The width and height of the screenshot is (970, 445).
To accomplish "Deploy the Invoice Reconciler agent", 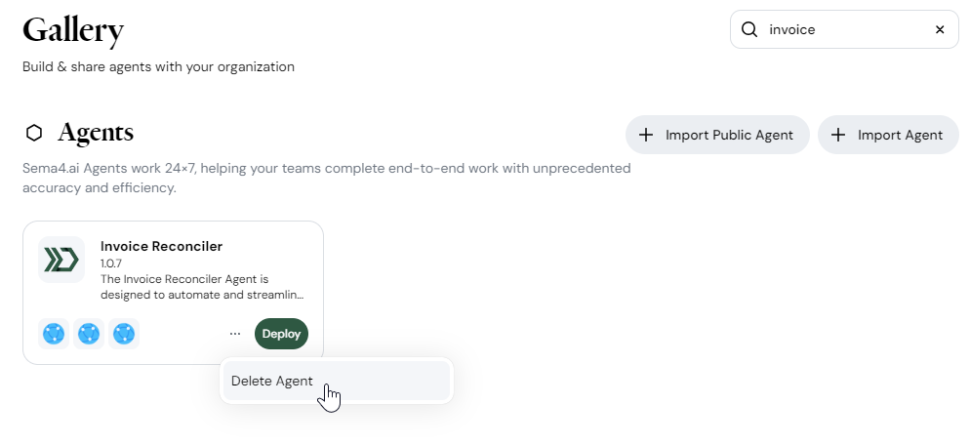I will (x=281, y=334).
